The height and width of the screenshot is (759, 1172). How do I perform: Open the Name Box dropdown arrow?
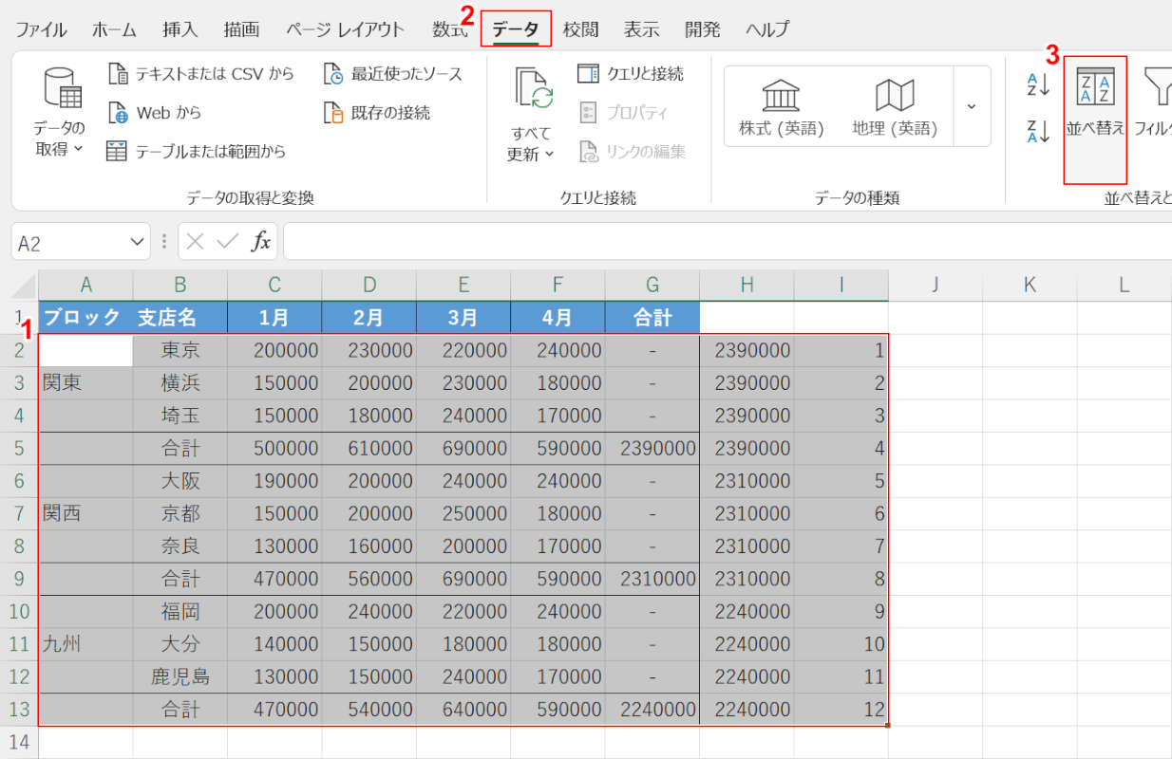(136, 242)
